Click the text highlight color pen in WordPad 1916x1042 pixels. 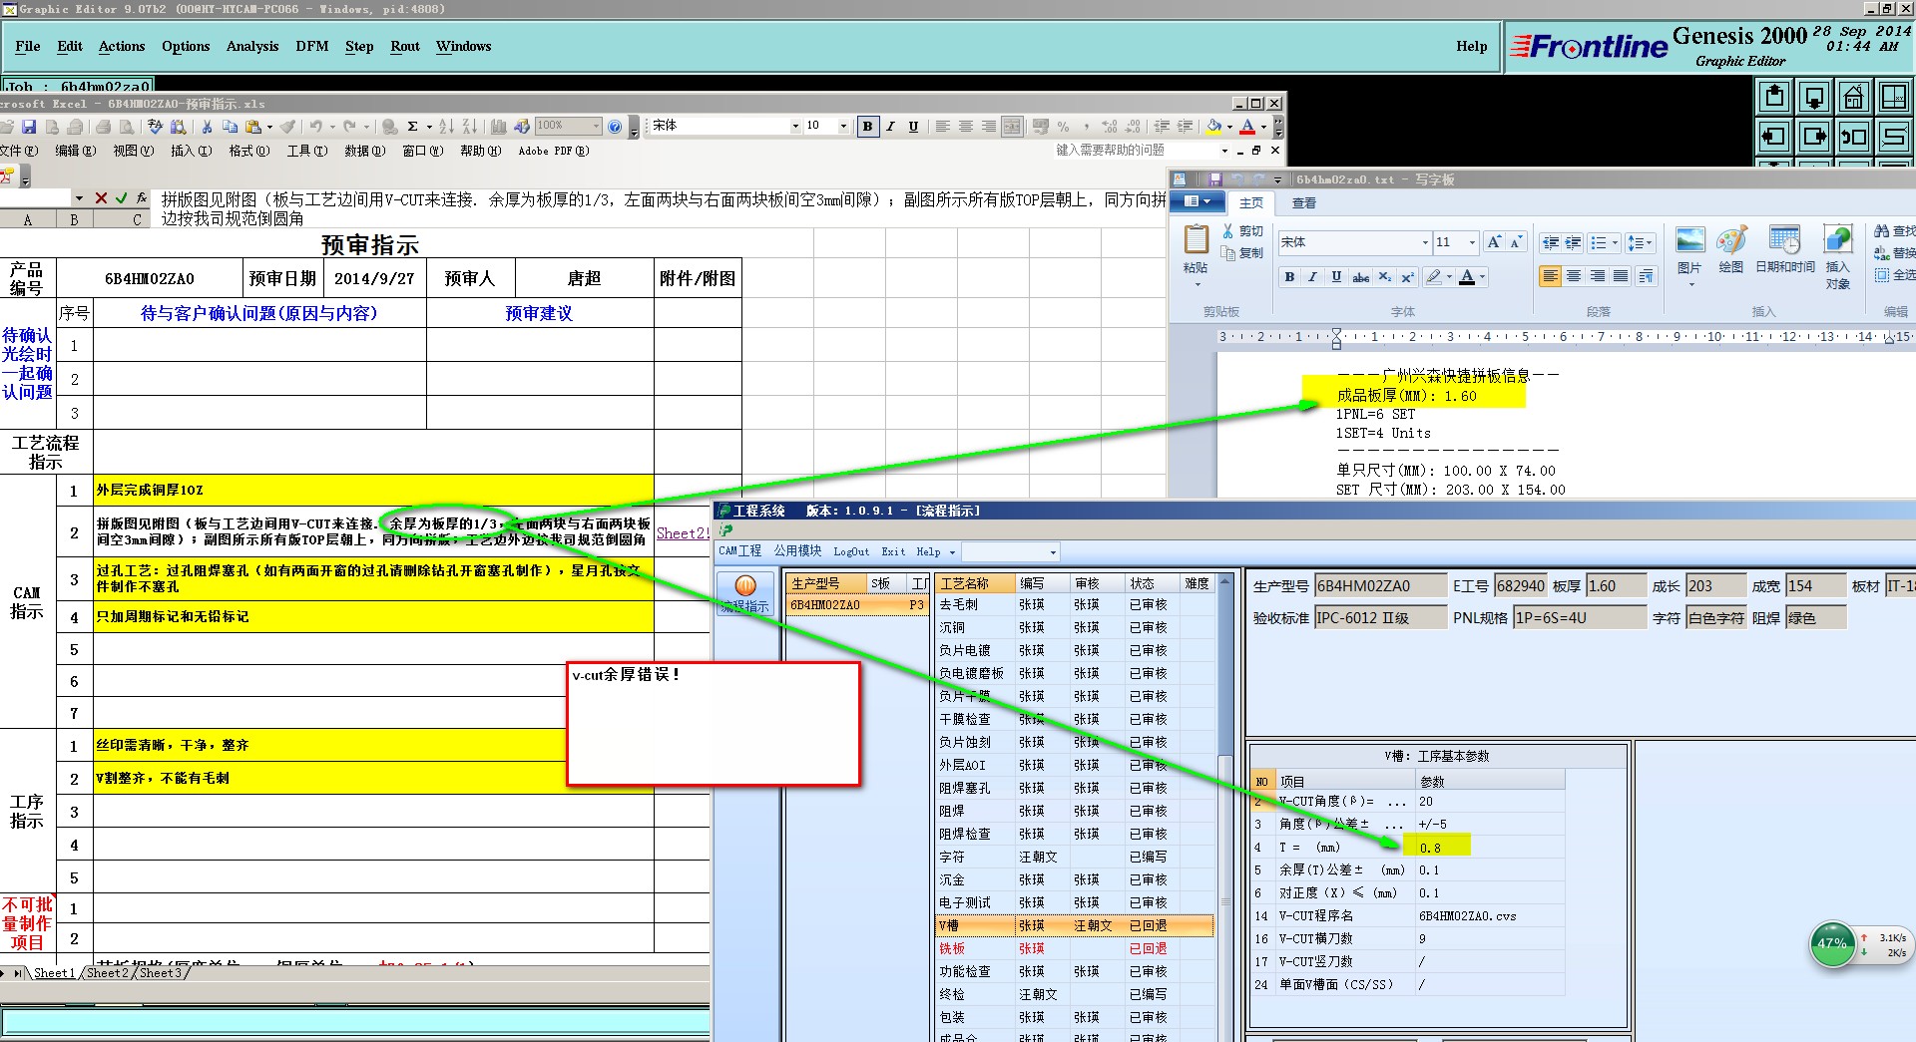pyautogui.click(x=1434, y=277)
